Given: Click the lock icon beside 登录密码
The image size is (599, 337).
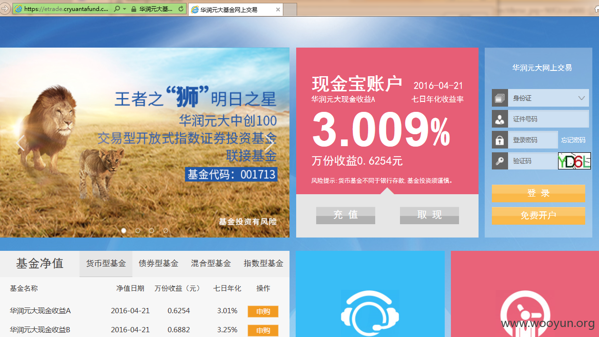Looking at the screenshot, I should click(x=499, y=140).
